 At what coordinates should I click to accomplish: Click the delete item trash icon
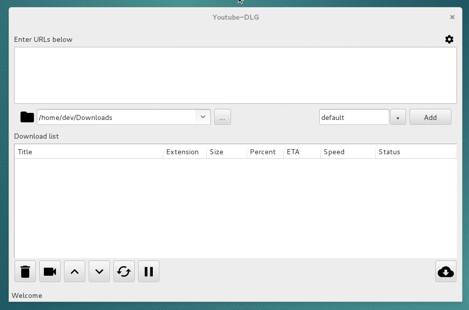[x=25, y=271]
